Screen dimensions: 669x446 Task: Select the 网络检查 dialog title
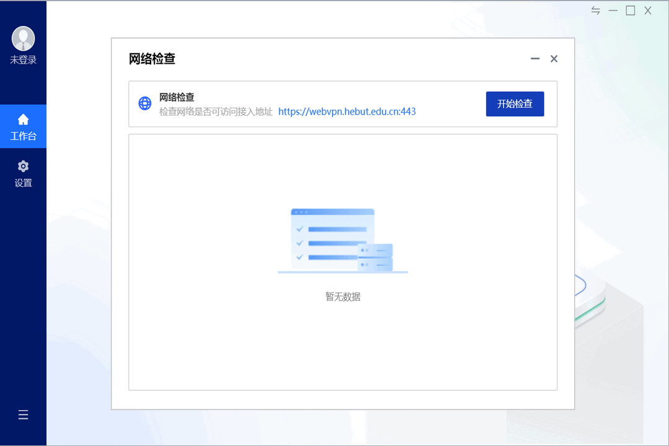pyautogui.click(x=151, y=59)
